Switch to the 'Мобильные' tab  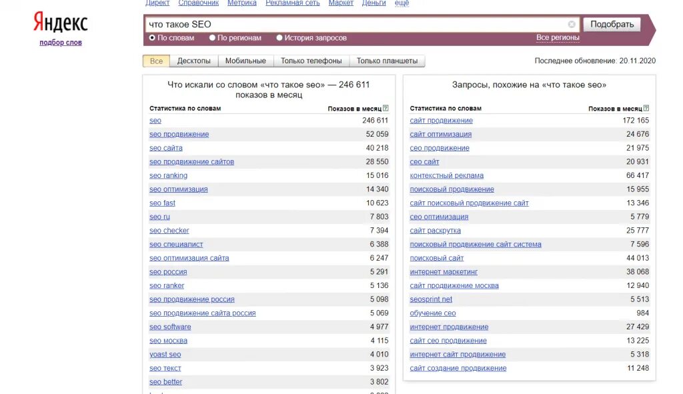[x=245, y=61]
